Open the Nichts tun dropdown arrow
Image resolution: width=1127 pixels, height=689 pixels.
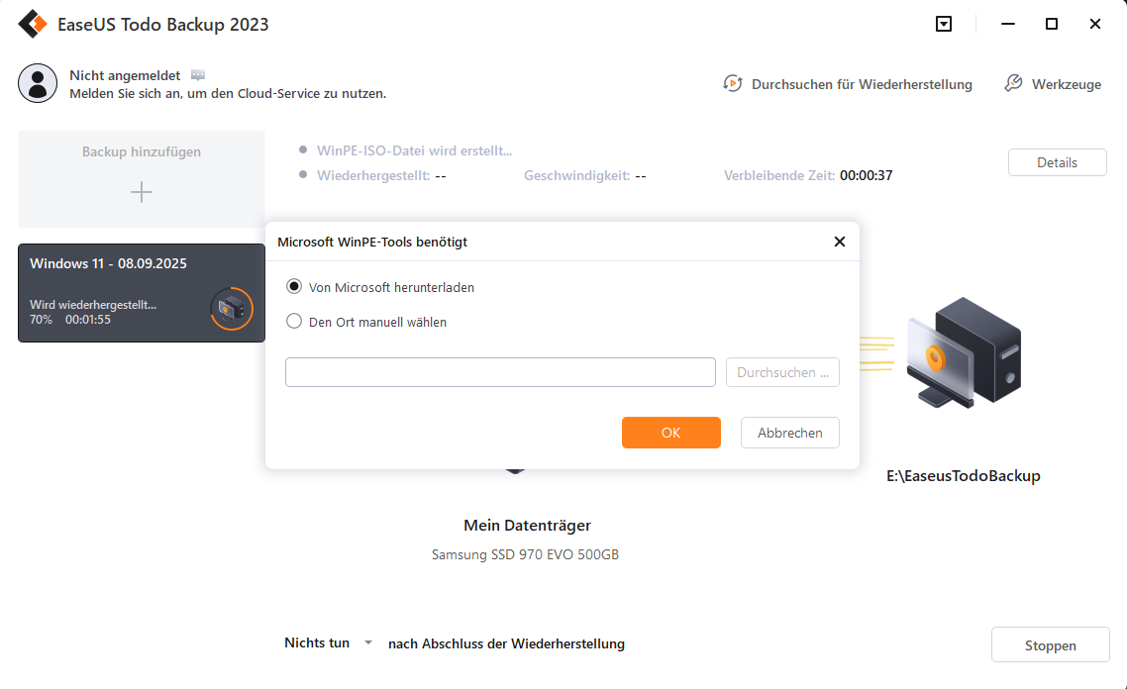[x=368, y=642]
